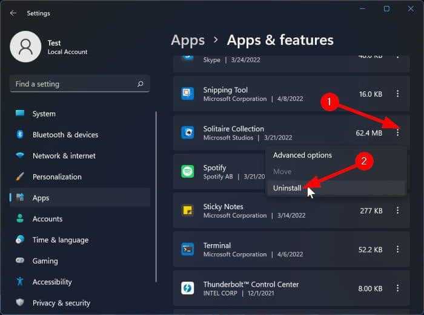424x315 pixels.
Task: Click the 8.00 KB size value
Action: point(370,288)
